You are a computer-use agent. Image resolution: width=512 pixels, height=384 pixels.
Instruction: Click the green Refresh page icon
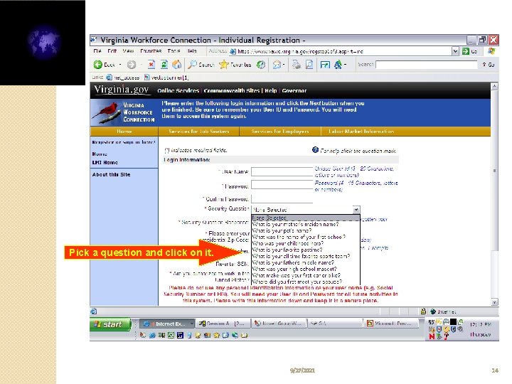pyautogui.click(x=164, y=64)
